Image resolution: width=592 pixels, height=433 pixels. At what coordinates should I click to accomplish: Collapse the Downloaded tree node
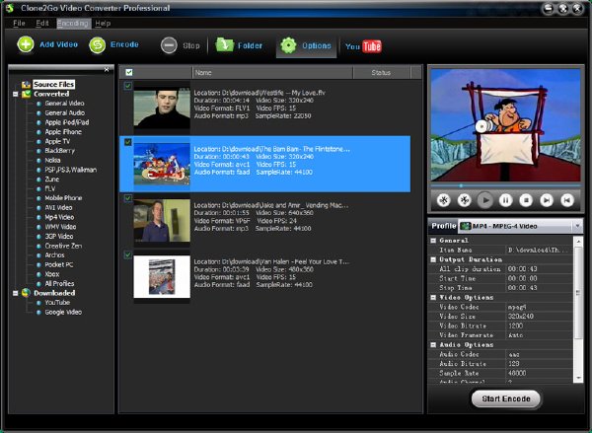point(16,293)
